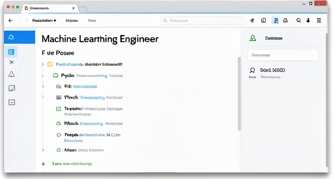
Task: Select the active browser tab
Action: (49, 8)
